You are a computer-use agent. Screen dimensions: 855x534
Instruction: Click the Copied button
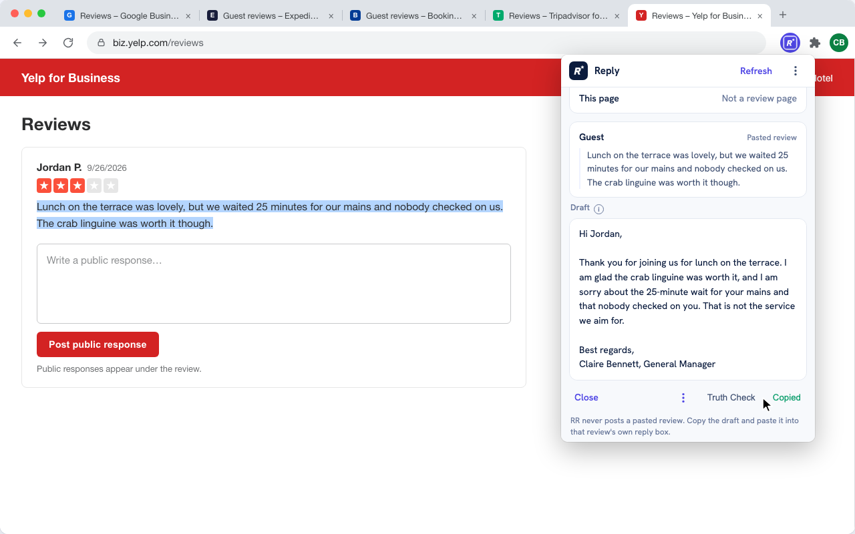[x=786, y=398]
